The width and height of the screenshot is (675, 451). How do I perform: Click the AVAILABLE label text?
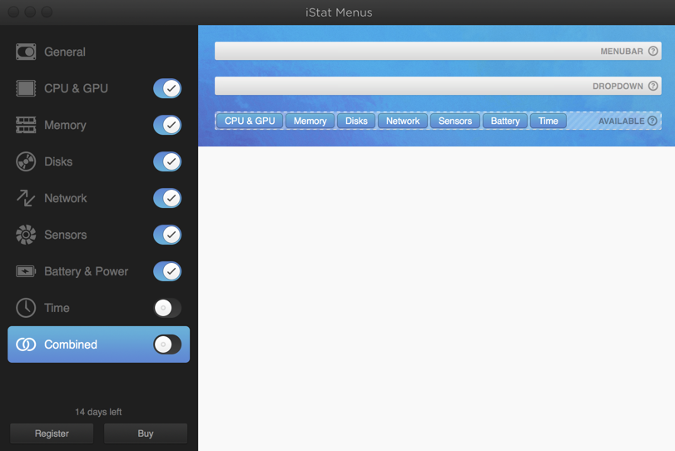(x=621, y=121)
